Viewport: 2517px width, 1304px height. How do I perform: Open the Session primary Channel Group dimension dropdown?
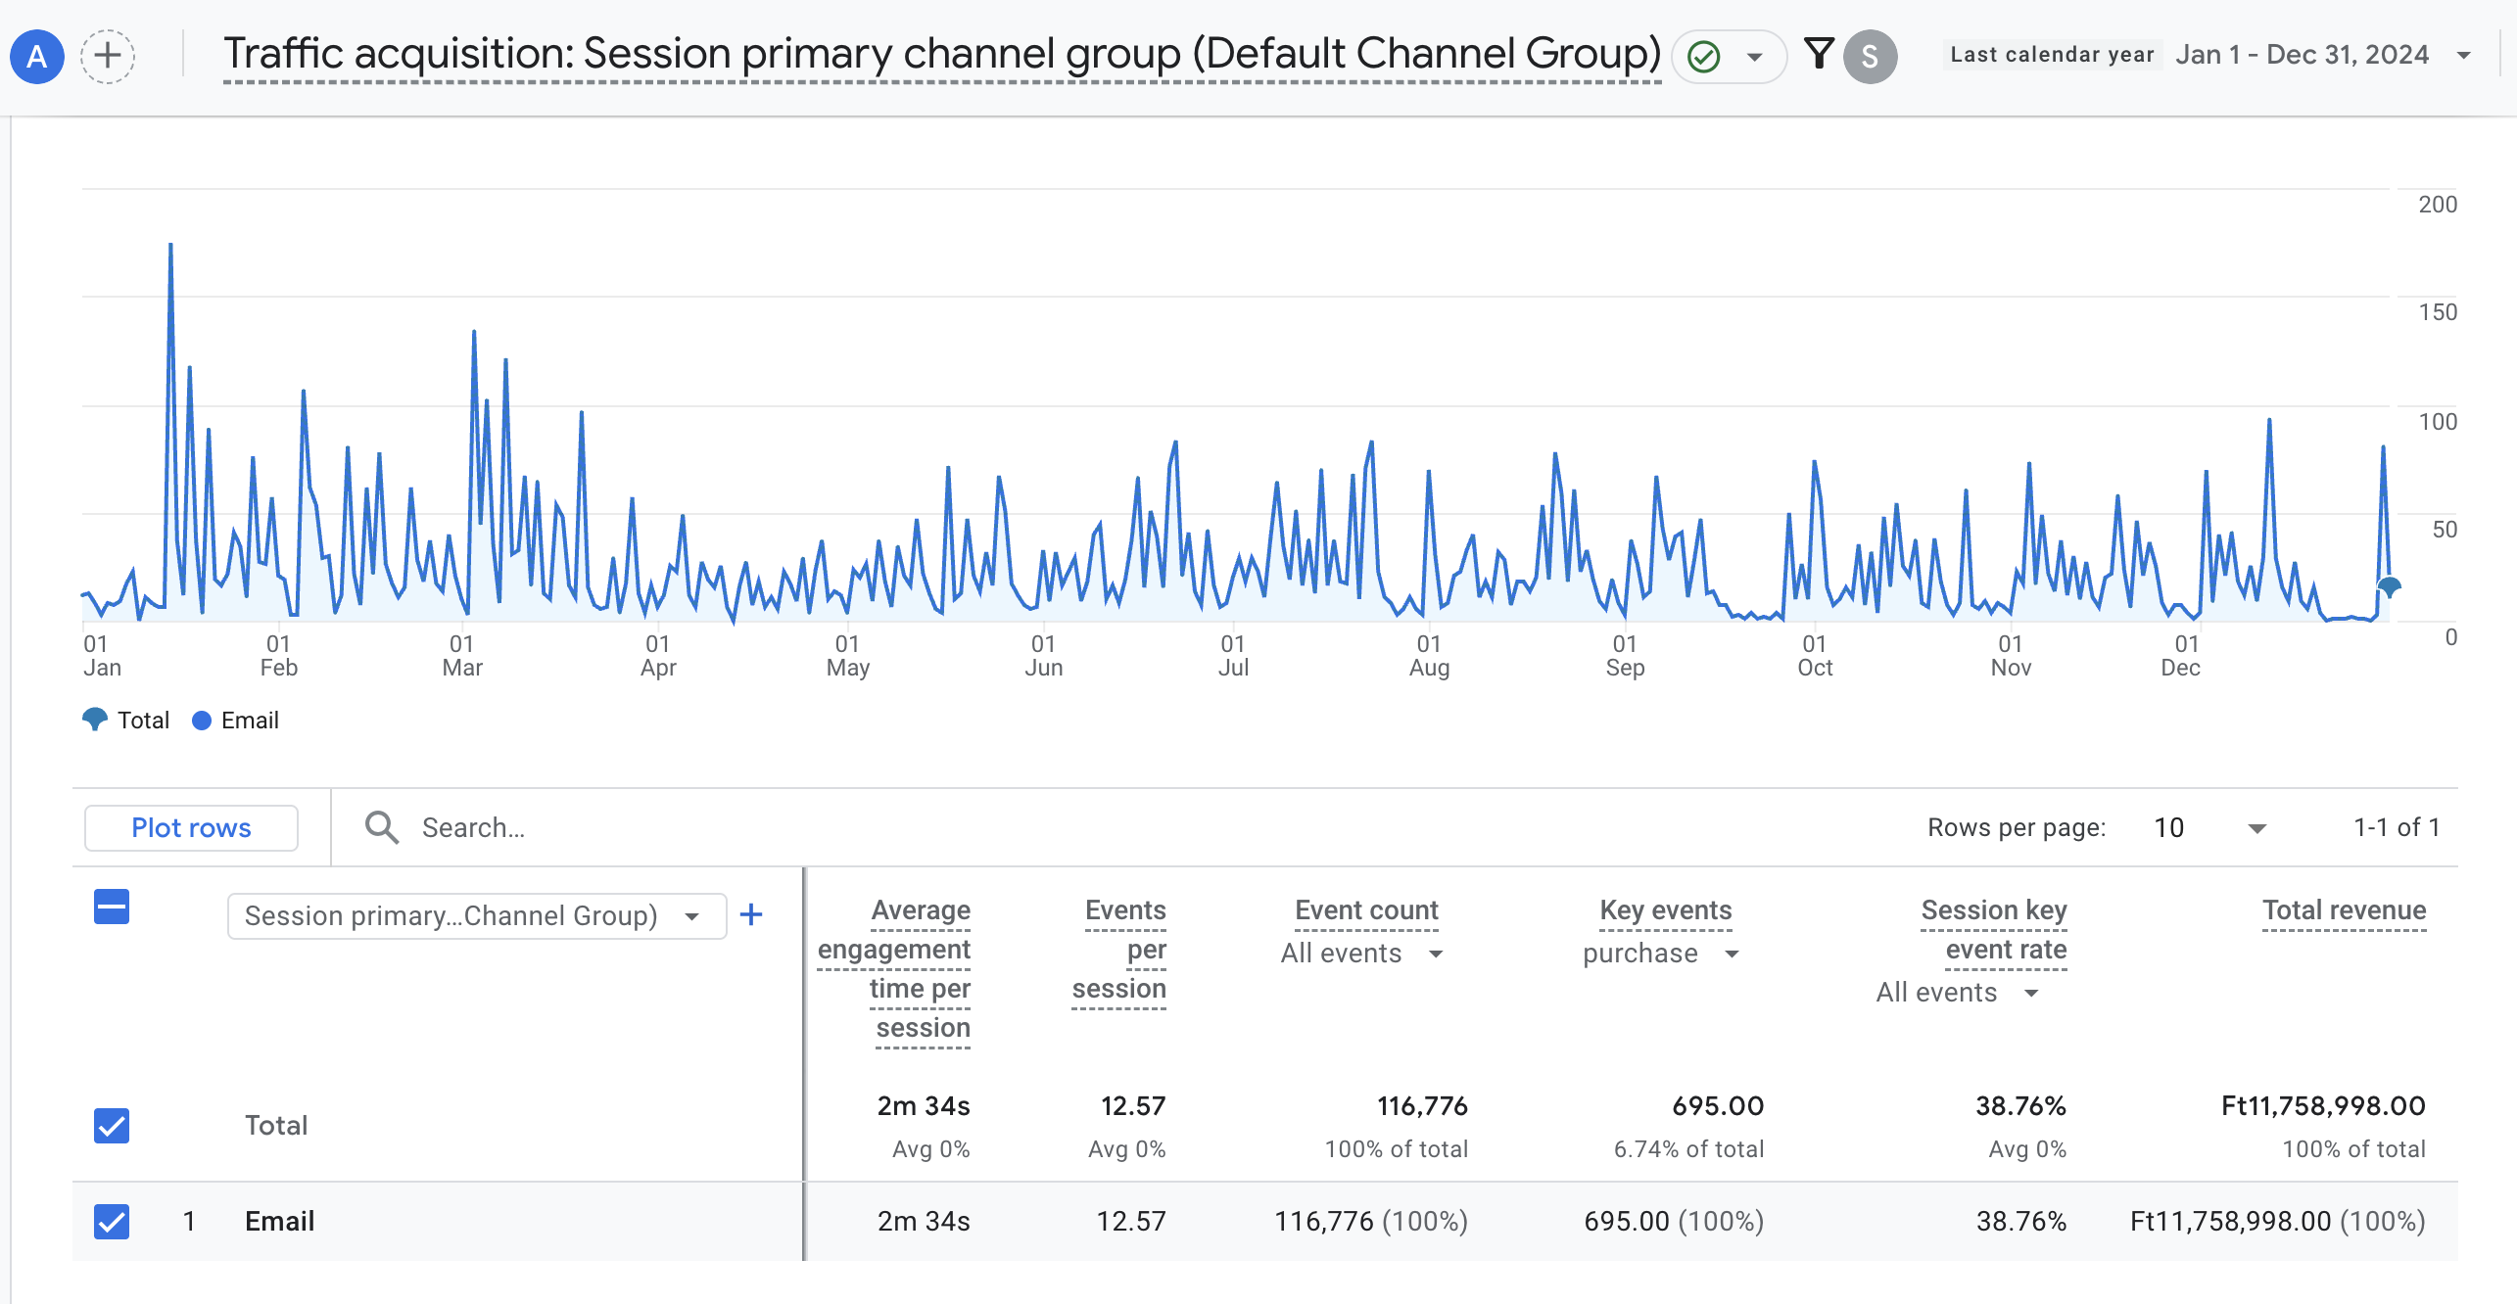click(477, 916)
